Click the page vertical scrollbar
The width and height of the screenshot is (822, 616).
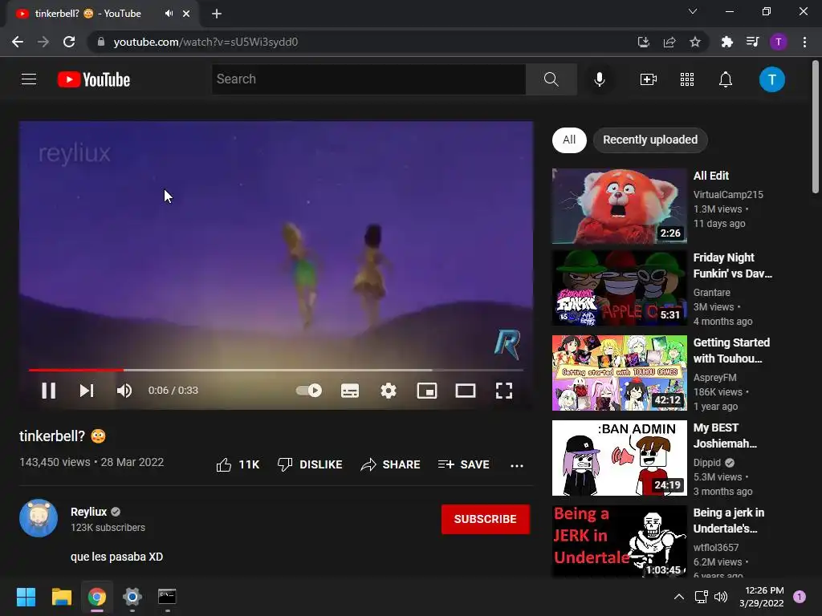pyautogui.click(x=816, y=127)
